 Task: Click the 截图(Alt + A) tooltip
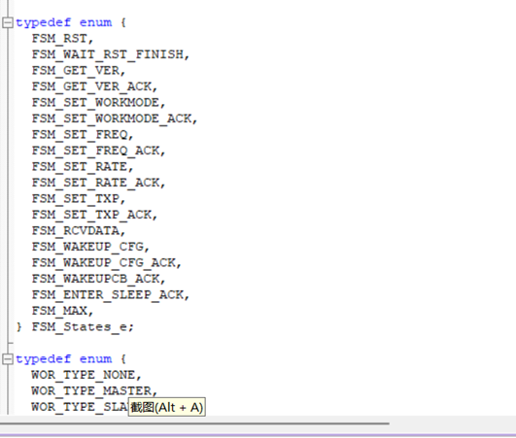tap(167, 407)
